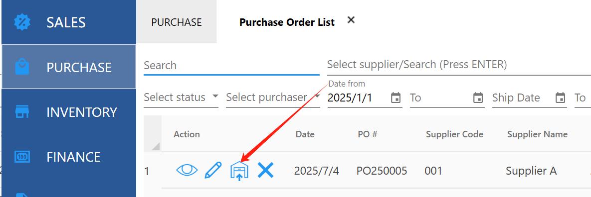Open the PURCHASE module in sidebar
This screenshot has height=197, width=591.
69,67
